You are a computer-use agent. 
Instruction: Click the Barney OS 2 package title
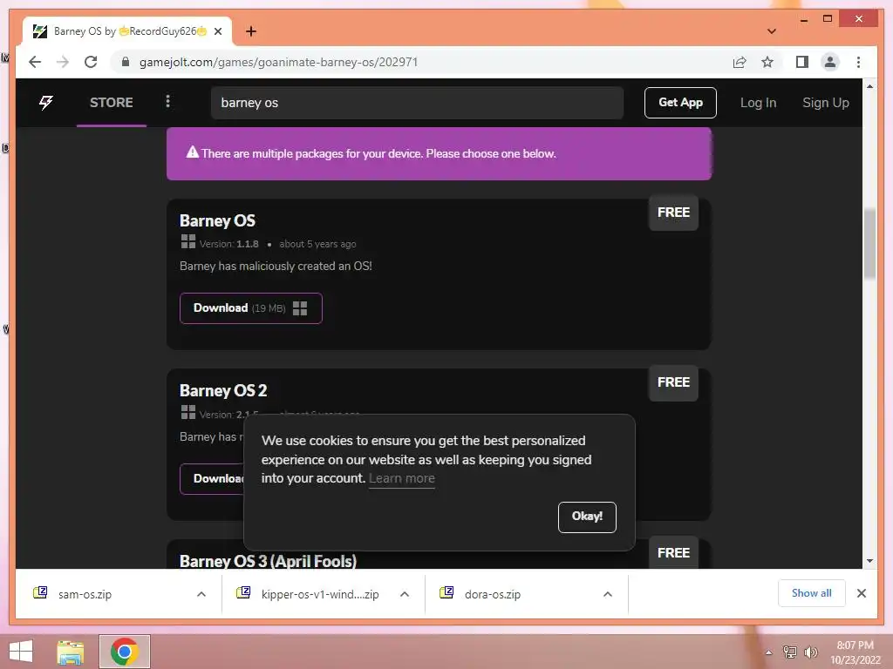pos(223,391)
